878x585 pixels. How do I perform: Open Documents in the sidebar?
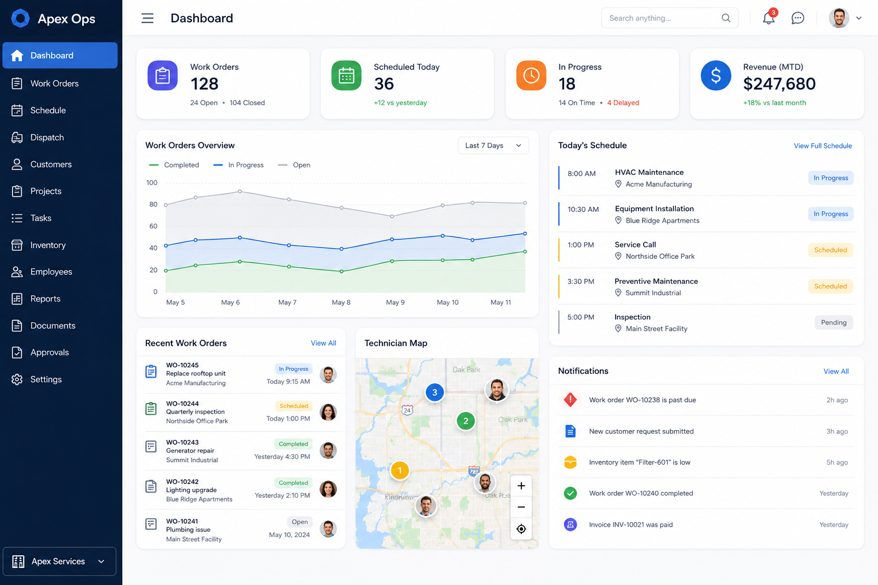coord(60,326)
